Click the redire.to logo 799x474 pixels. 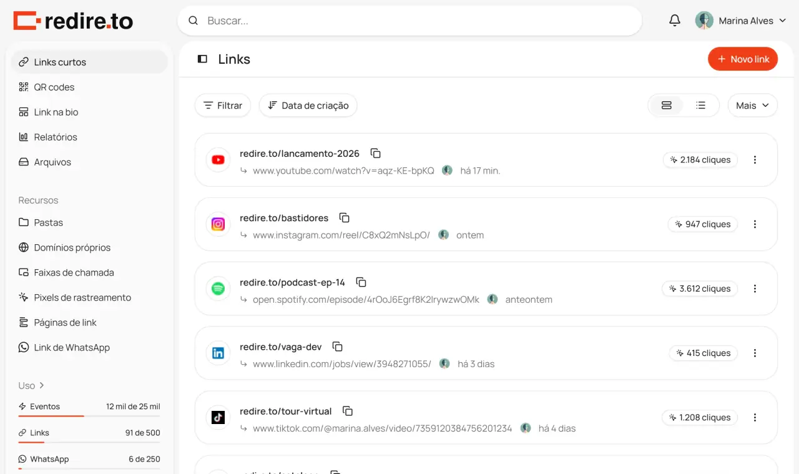pyautogui.click(x=73, y=21)
